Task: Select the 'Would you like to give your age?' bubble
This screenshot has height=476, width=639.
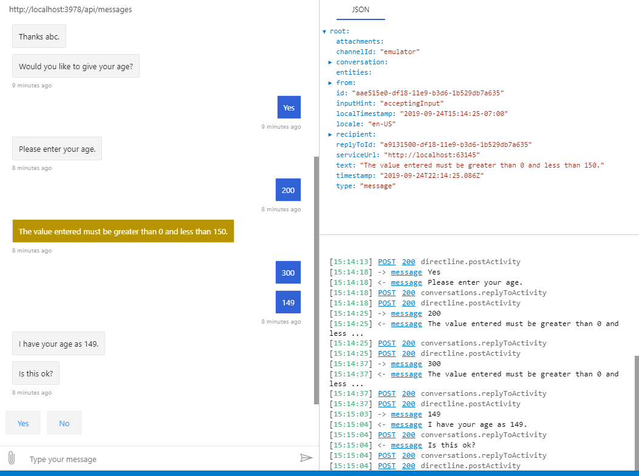Action: coord(76,66)
